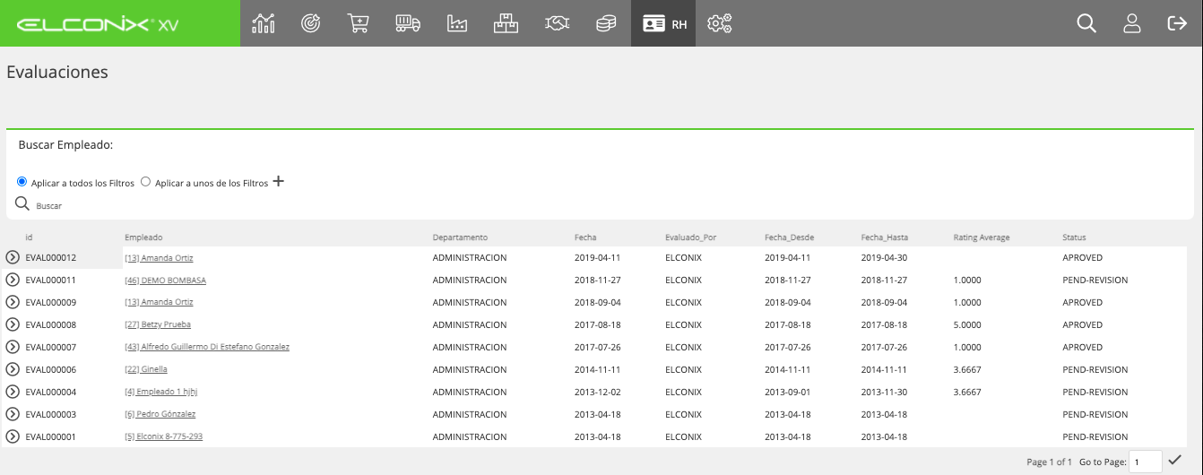Open the target goals module icon
Screen dimensions: 1203x475
tap(311, 23)
